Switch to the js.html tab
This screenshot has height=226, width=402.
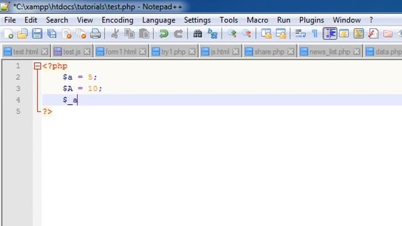point(220,51)
